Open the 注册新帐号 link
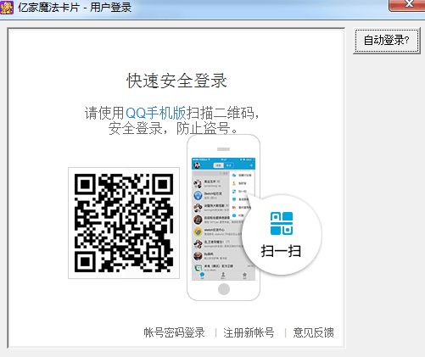The width and height of the screenshot is (425, 357). click(x=249, y=332)
